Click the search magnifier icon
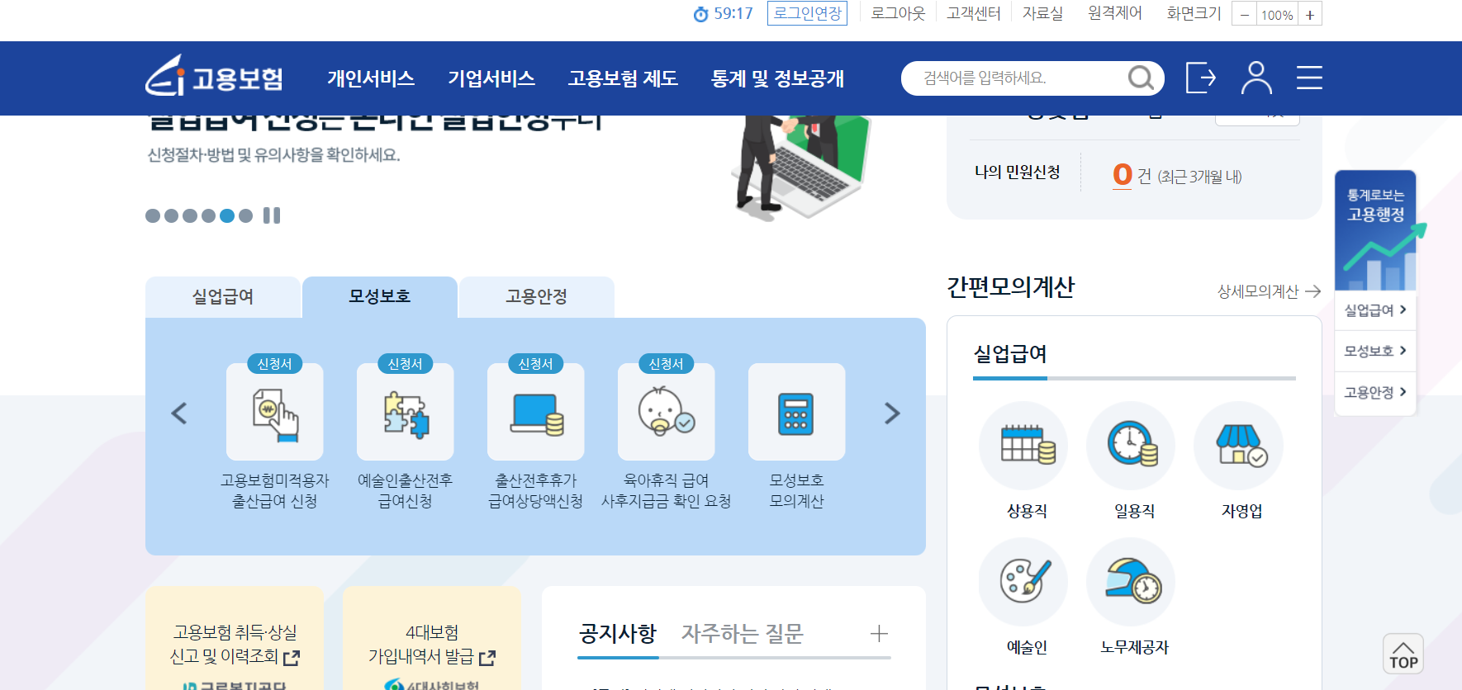Screen dimensions: 1462x690 [1141, 78]
